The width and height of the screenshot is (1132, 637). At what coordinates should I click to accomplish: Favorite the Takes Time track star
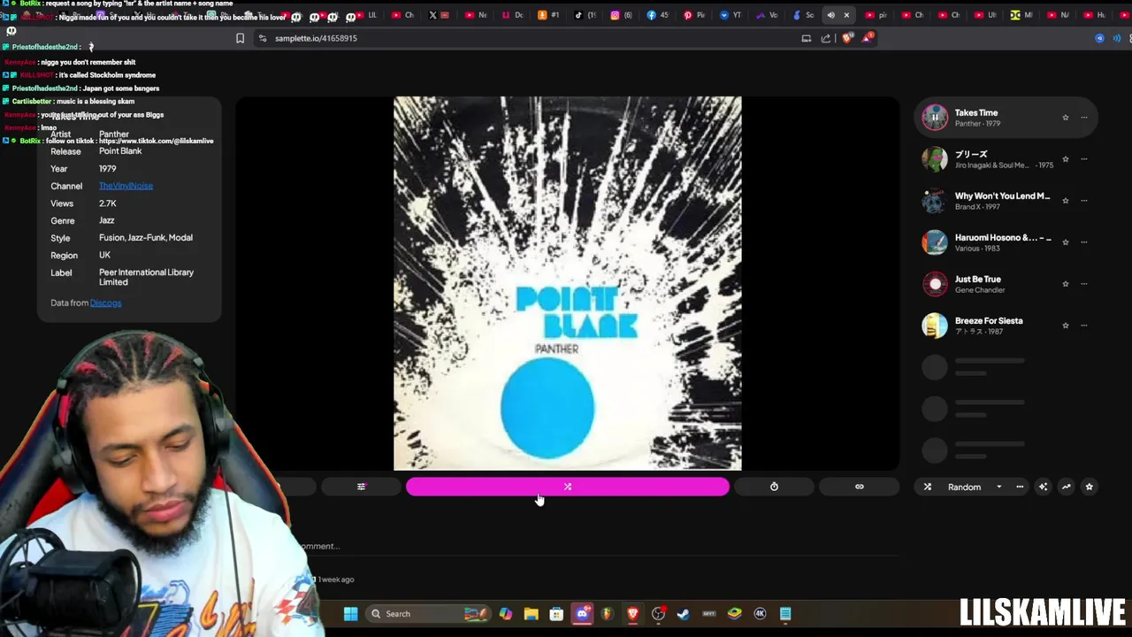tap(1065, 118)
